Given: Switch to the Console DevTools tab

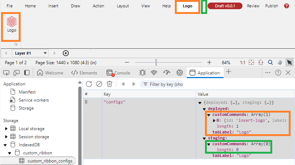Looking at the screenshot, I should point(118,73).
